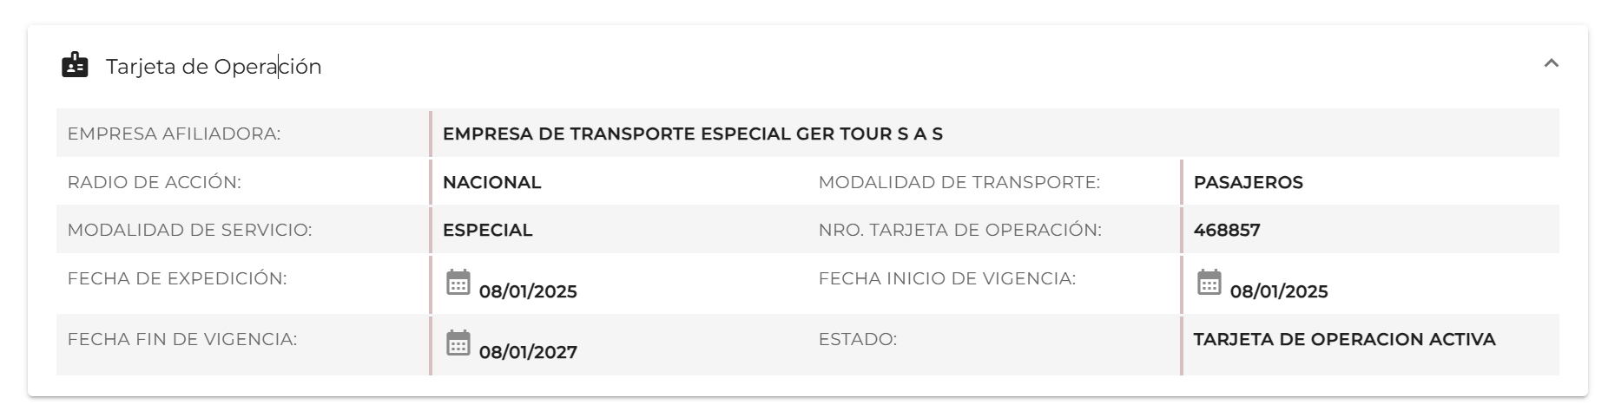Click calendar icon beside Fecha Inicio de Vigencia

pos(1209,283)
